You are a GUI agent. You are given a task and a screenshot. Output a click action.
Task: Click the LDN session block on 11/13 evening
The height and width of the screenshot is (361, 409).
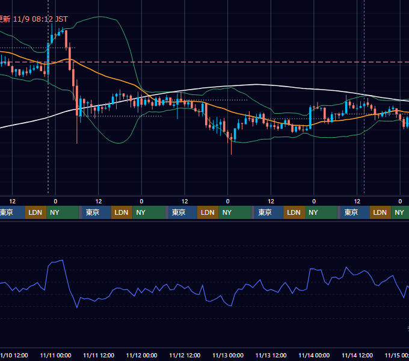294,212
